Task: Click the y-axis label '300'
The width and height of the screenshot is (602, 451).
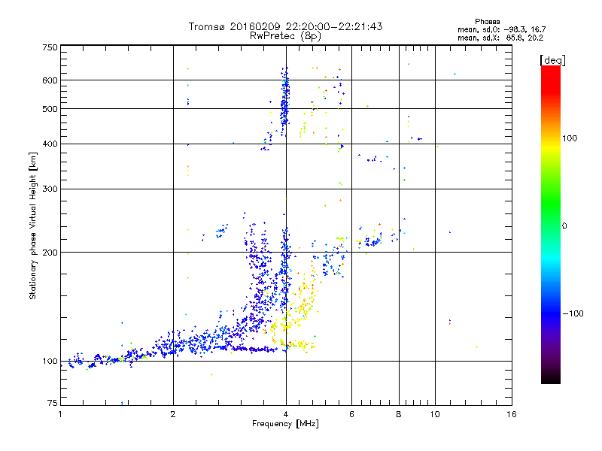Action: coord(50,189)
